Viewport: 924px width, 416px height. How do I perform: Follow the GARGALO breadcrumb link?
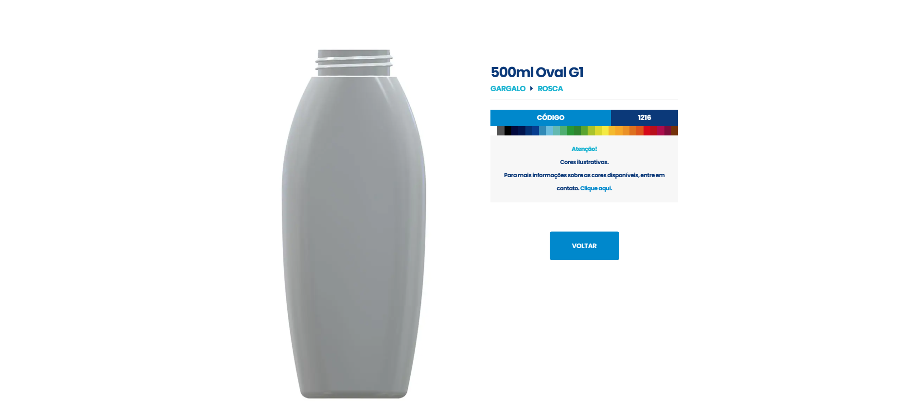[x=508, y=88]
